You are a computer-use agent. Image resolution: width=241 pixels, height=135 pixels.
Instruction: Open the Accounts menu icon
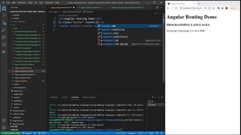(x=4, y=120)
